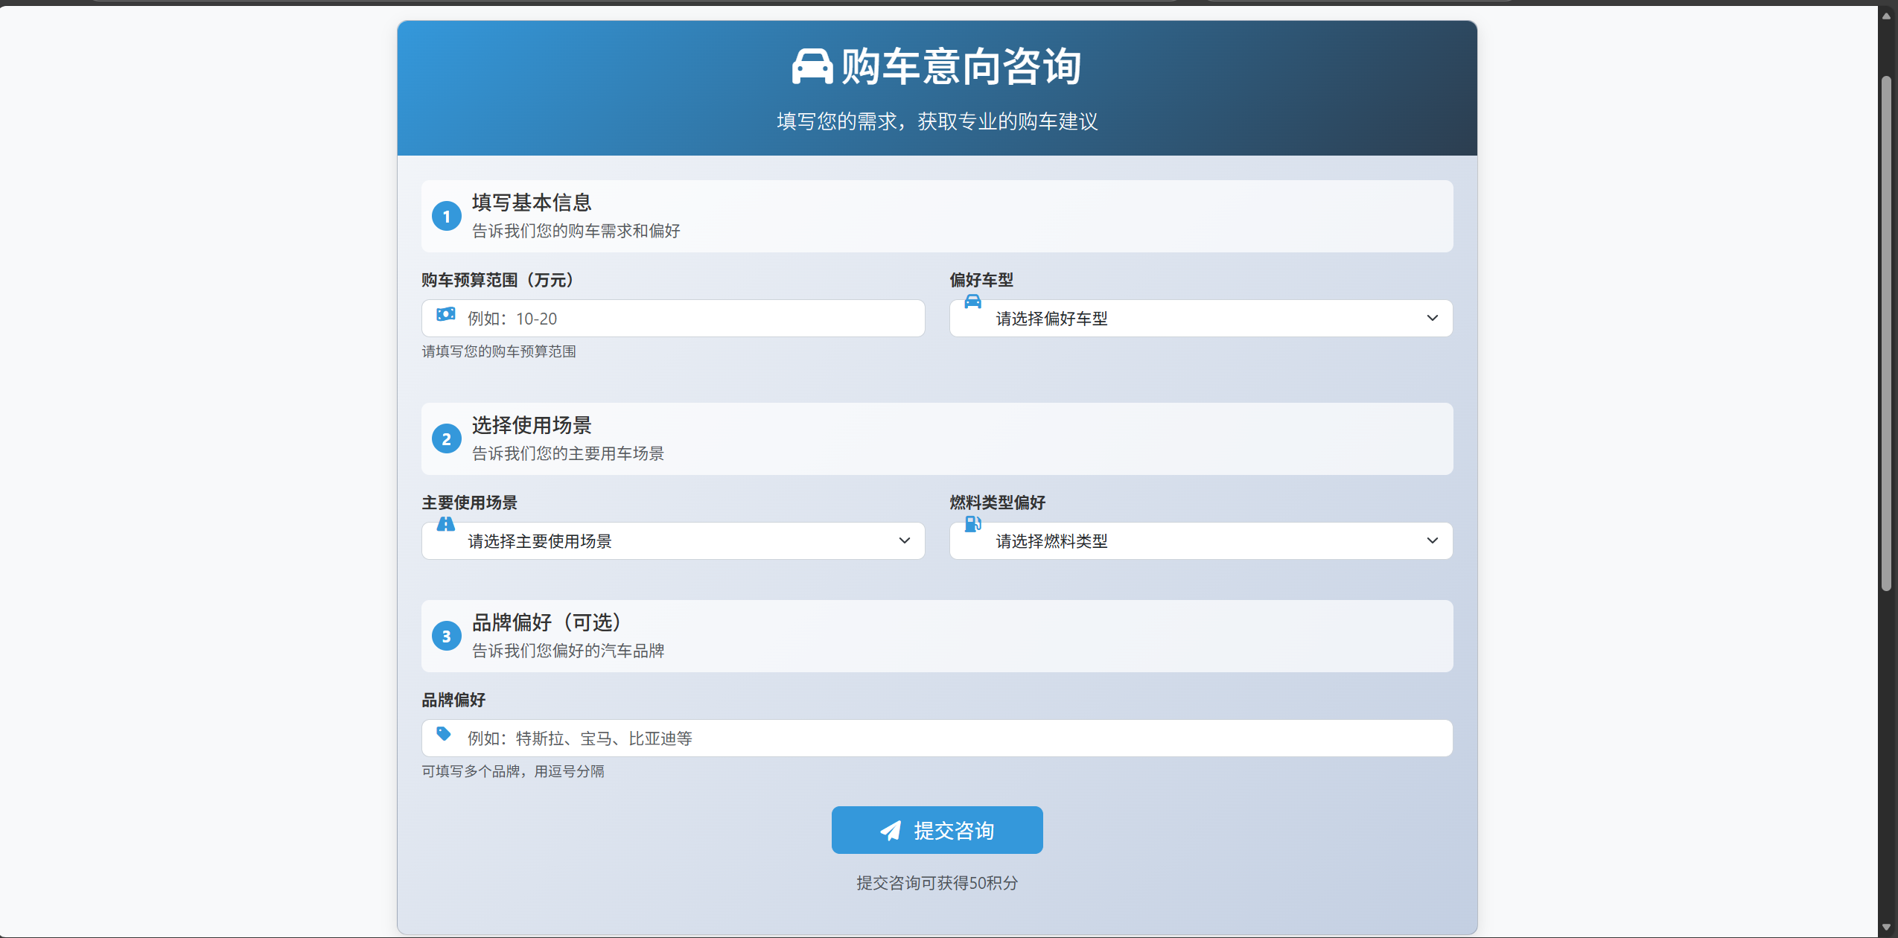Click chevron arrow of fuel type dropdown

1432,541
